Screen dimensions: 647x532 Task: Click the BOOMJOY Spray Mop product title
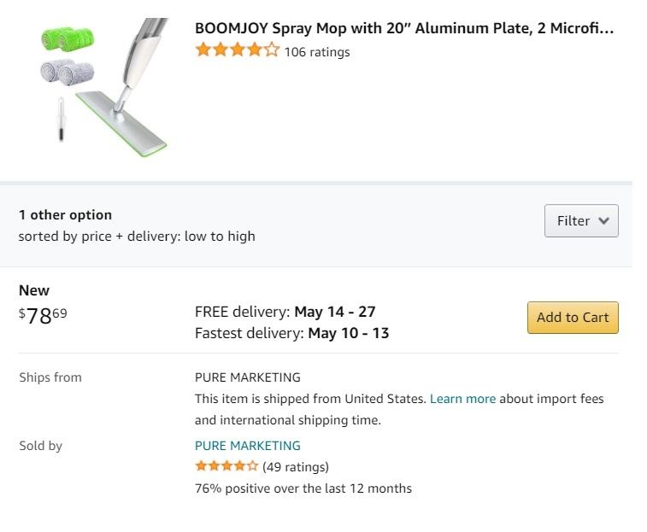(x=404, y=28)
